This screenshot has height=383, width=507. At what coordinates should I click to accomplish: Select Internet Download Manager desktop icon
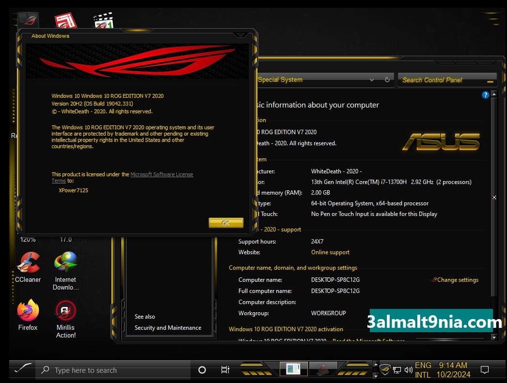tap(65, 271)
